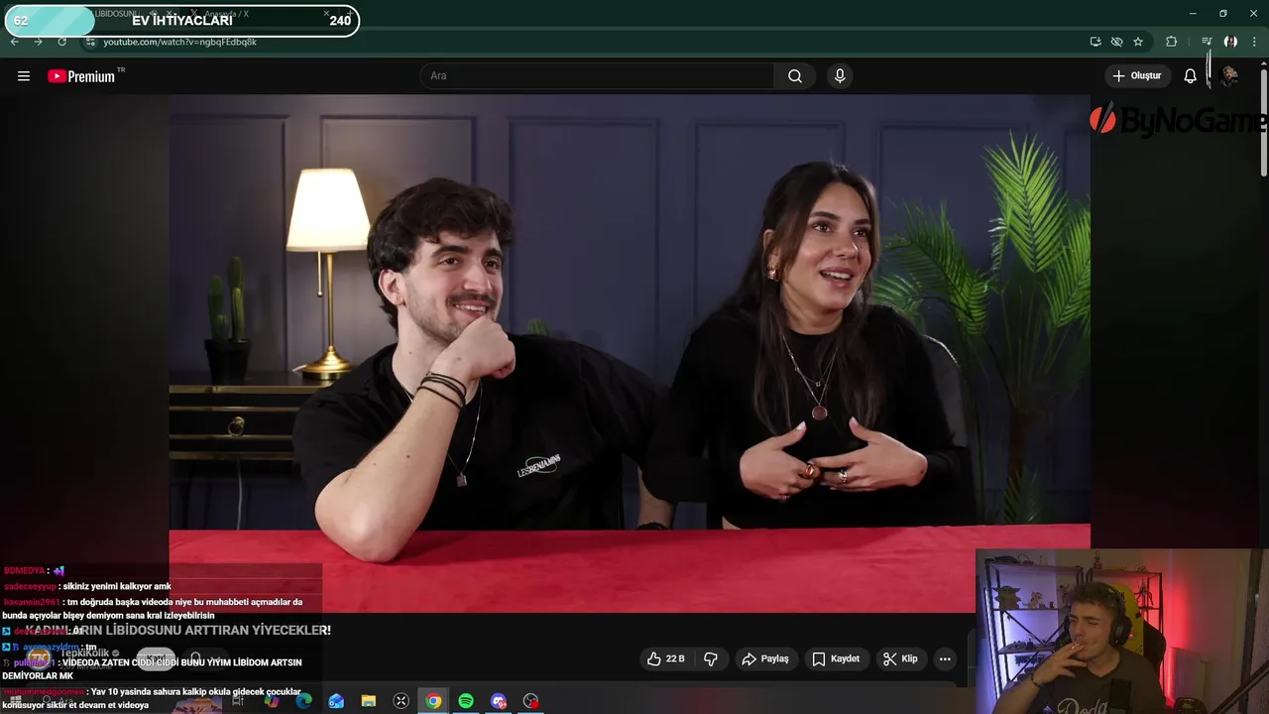1269x714 pixels.
Task: Open the Chrome extensions puzzle icon
Action: (x=1171, y=42)
